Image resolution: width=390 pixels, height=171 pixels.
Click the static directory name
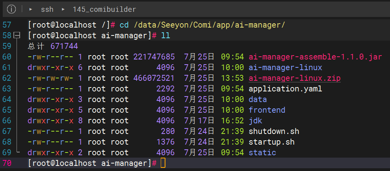[x=262, y=152]
